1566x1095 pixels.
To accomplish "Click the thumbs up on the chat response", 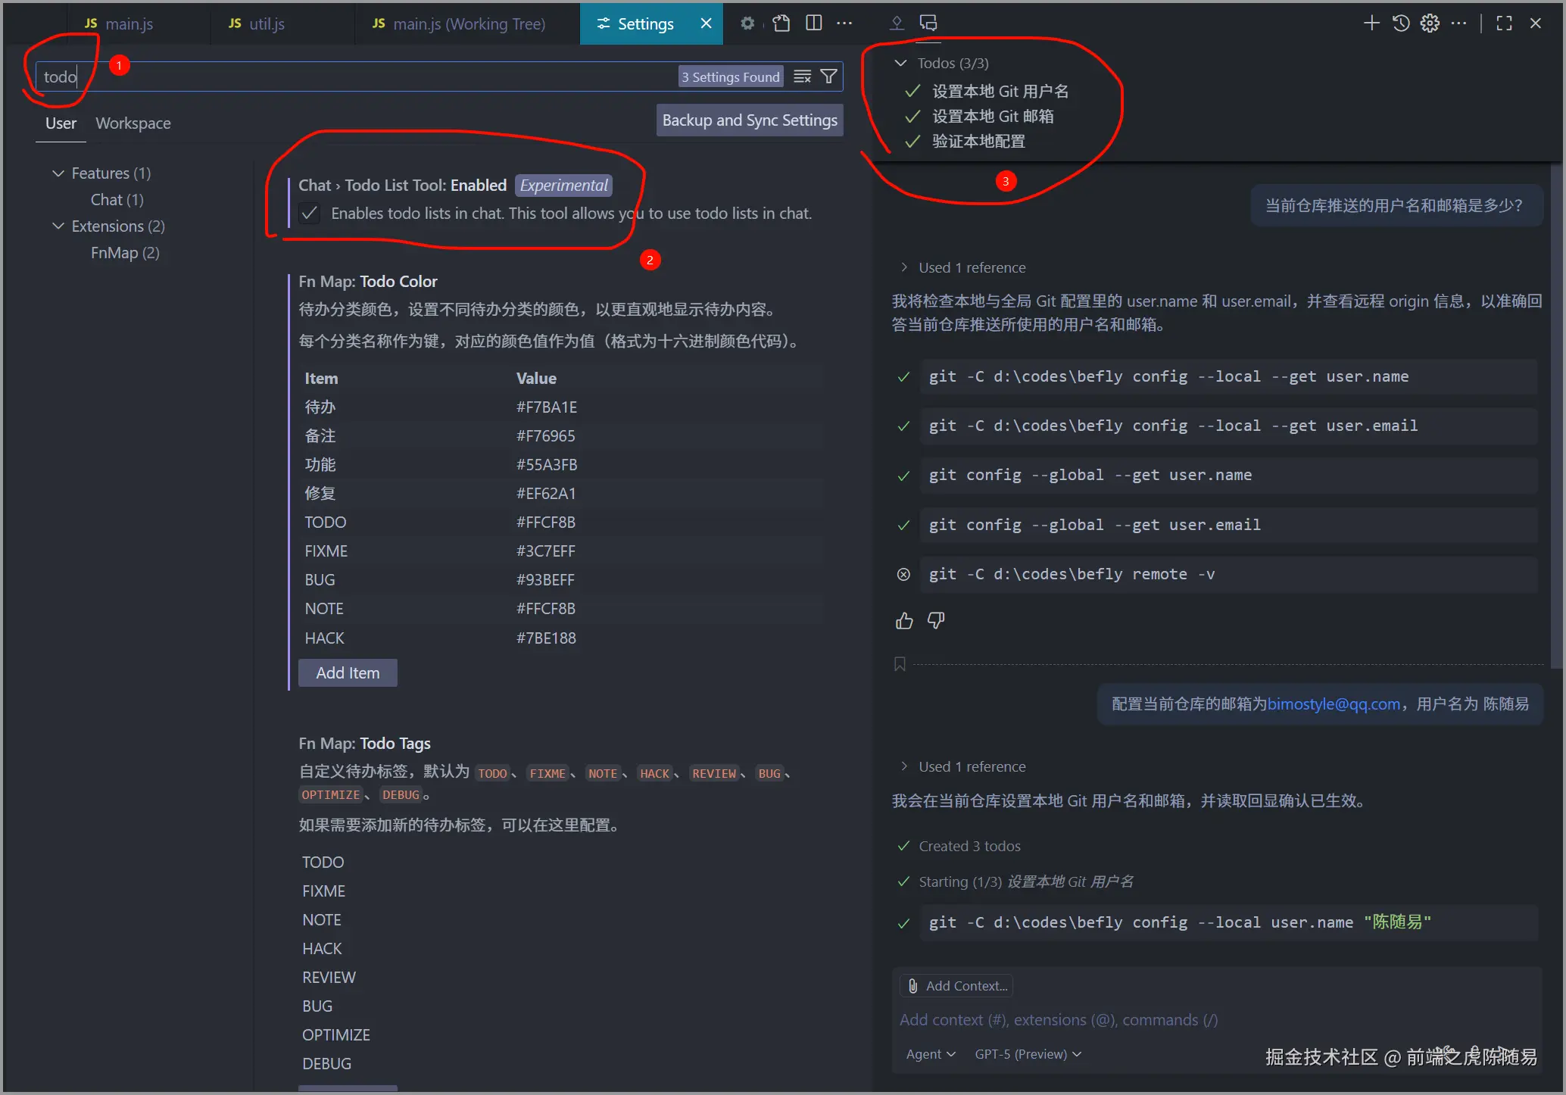I will (x=904, y=620).
